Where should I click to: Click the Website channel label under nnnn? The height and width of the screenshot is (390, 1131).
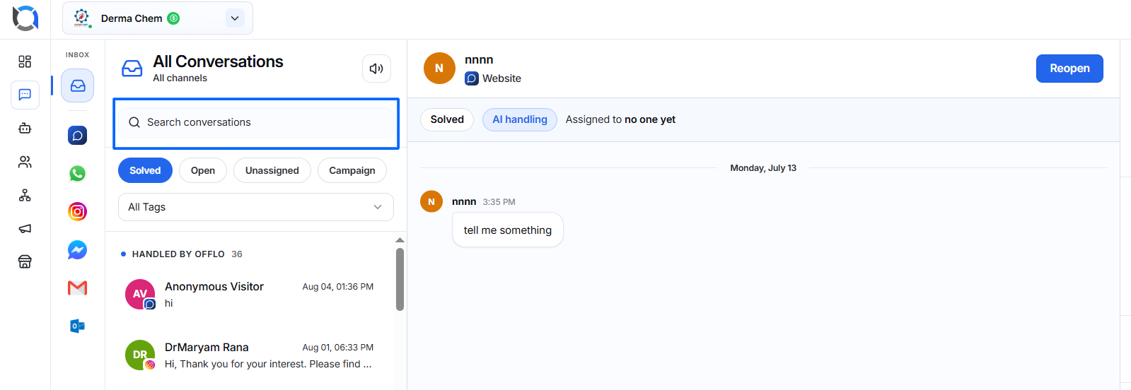point(501,78)
